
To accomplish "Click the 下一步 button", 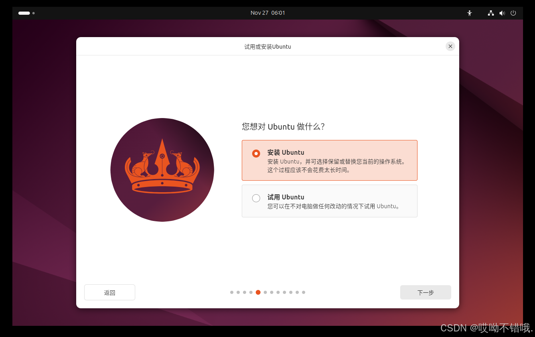I will point(425,292).
